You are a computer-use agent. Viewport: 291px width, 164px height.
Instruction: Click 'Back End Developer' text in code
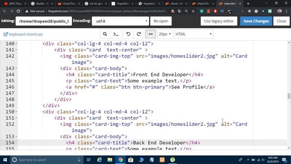[160, 143]
